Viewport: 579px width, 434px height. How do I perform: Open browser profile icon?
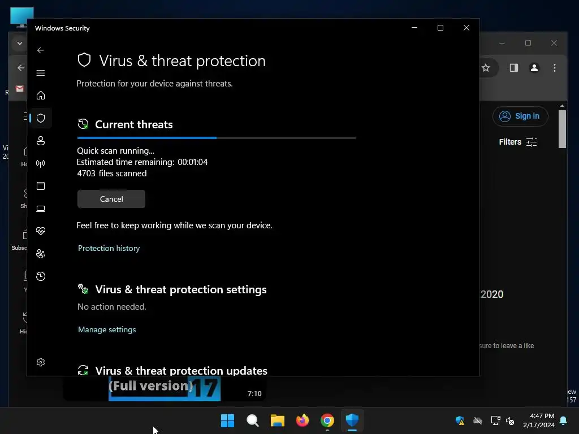(x=534, y=68)
